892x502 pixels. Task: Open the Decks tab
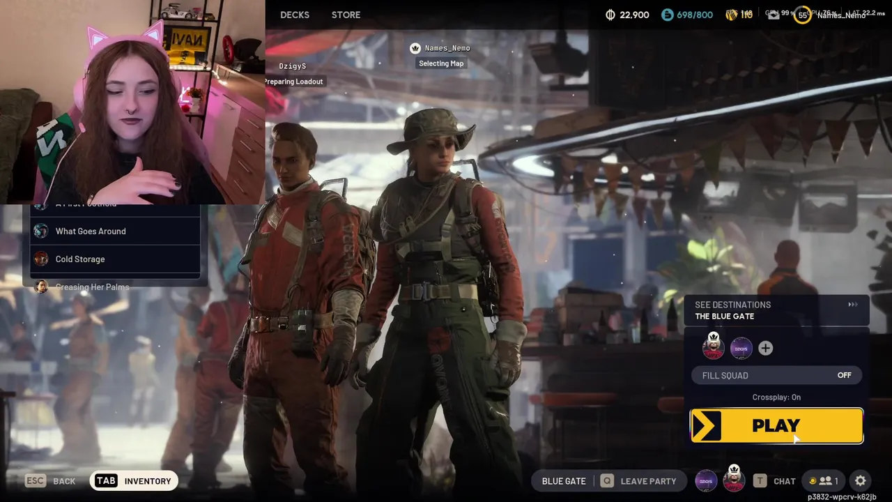pos(295,15)
